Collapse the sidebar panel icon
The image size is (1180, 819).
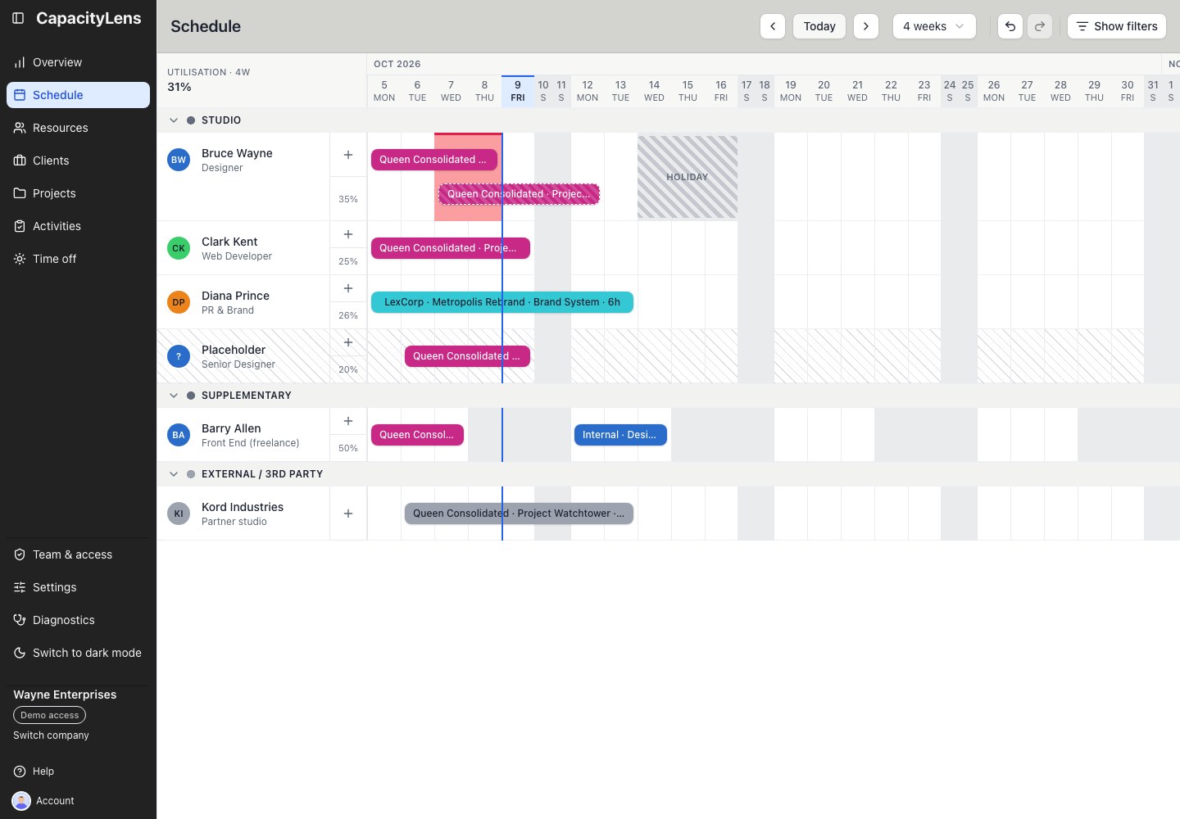click(18, 18)
